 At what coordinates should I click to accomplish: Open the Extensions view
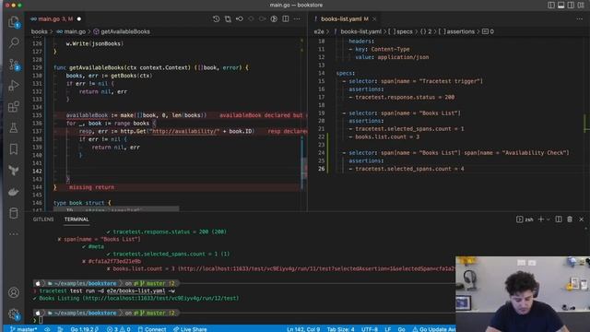14,107
